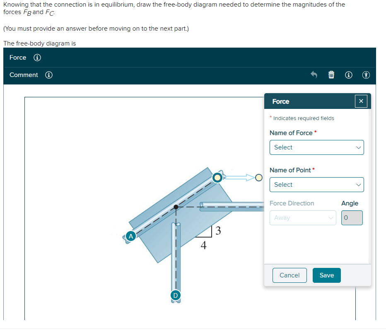Select point D on the connection diagram
386x330 pixels.
click(x=175, y=295)
